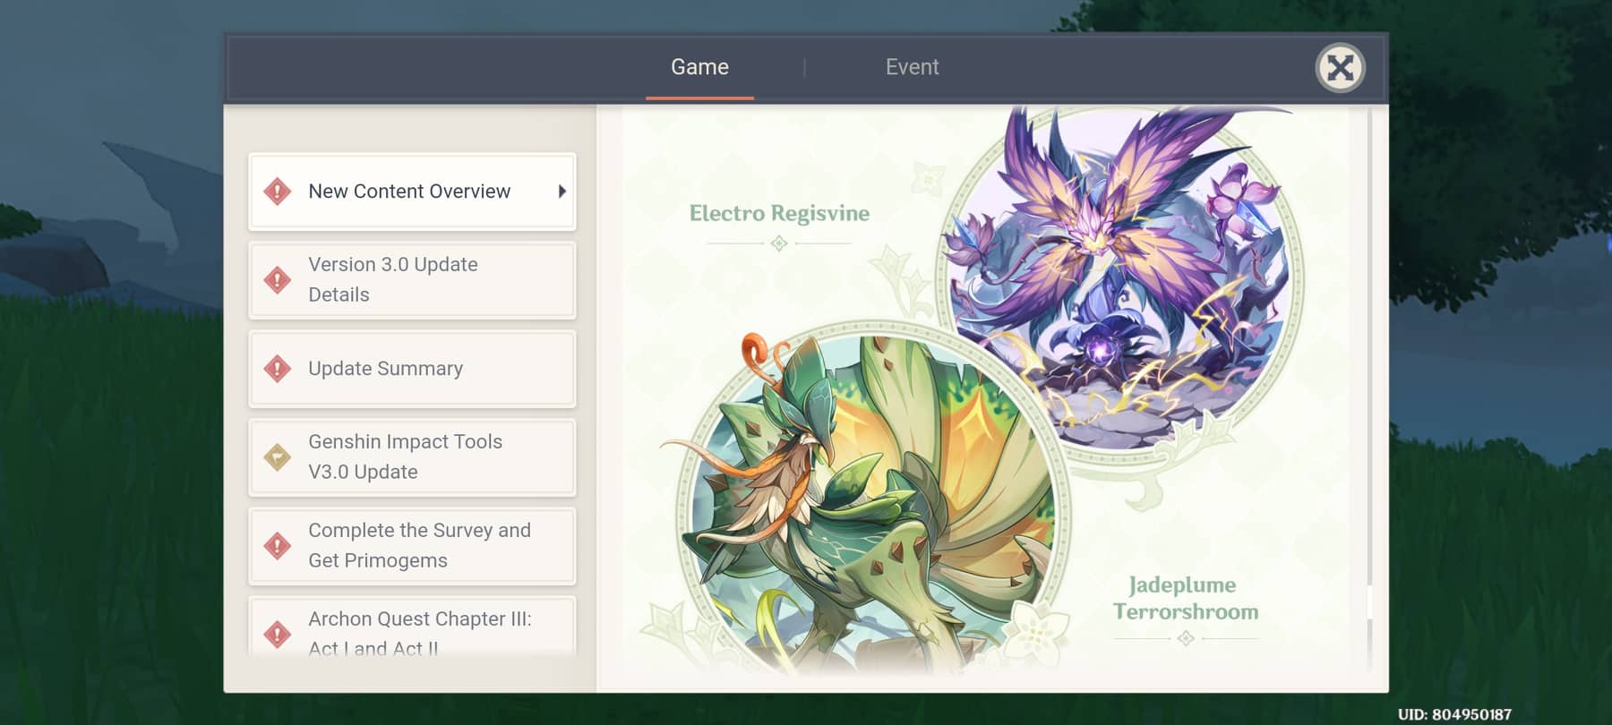Screen dimensions: 1612x725
Task: Click the arrow beside New Content Overview
Action: coord(562,192)
